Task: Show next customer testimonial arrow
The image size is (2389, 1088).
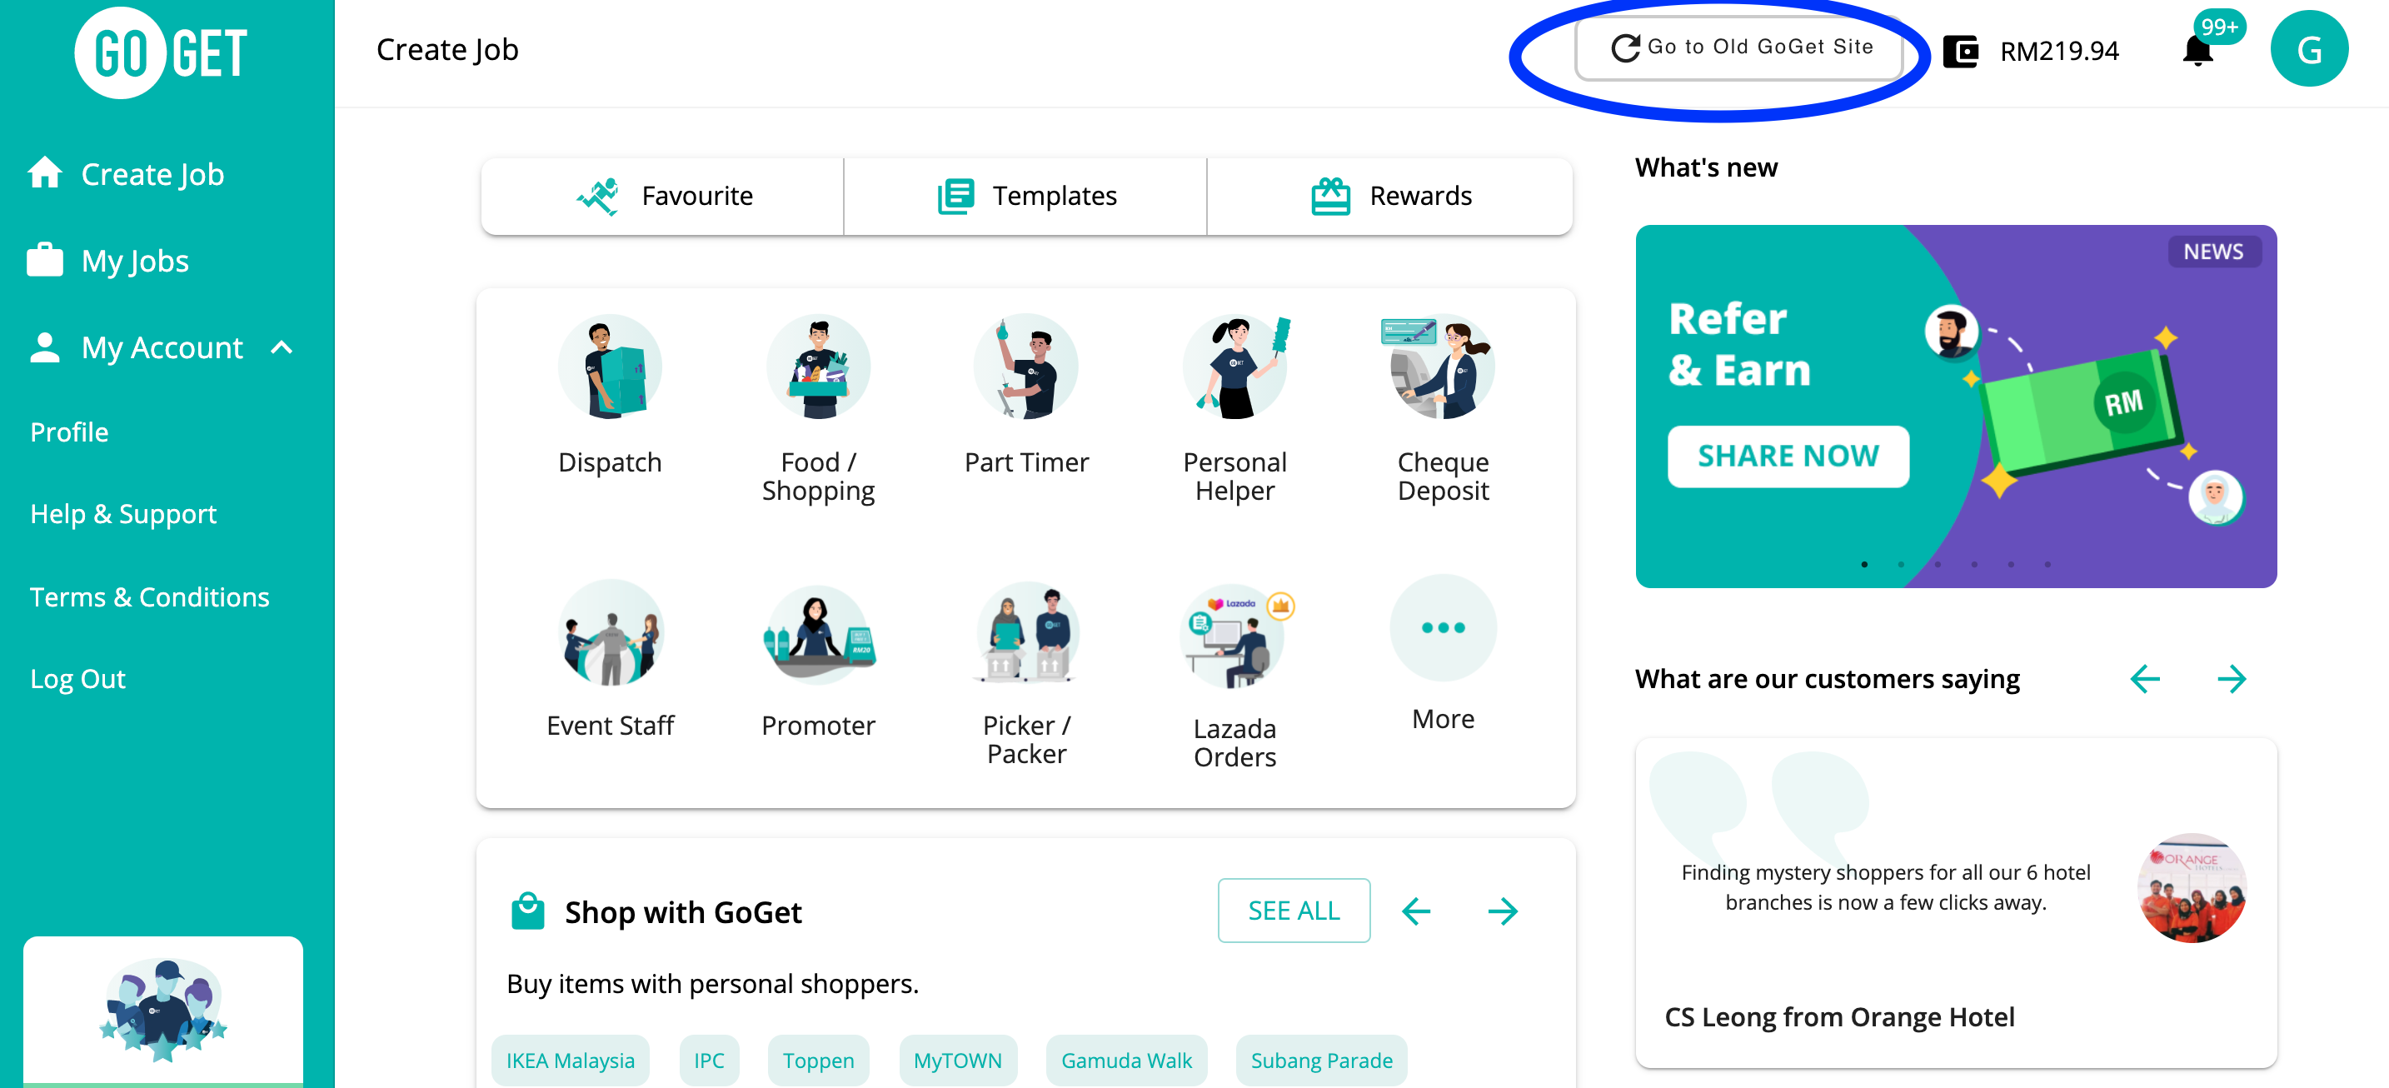Action: [2232, 679]
